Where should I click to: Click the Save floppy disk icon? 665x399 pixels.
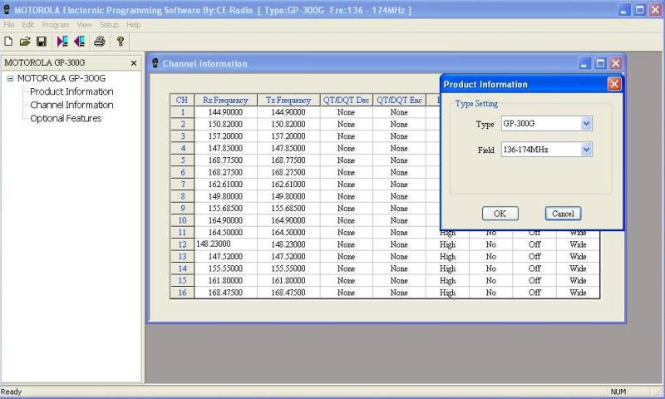pos(41,41)
